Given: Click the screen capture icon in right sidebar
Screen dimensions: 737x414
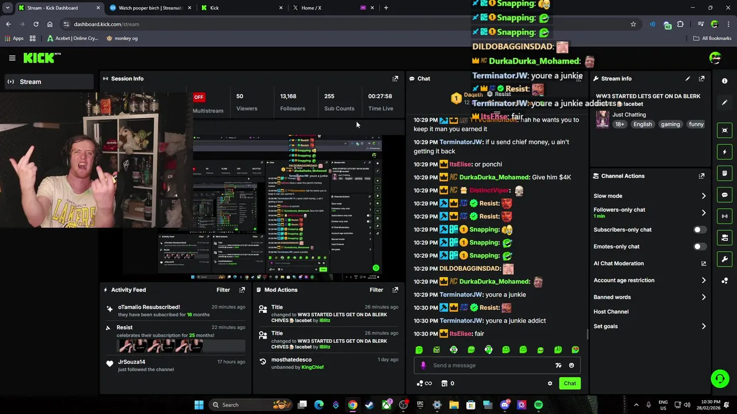Looking at the screenshot, I should (x=724, y=131).
